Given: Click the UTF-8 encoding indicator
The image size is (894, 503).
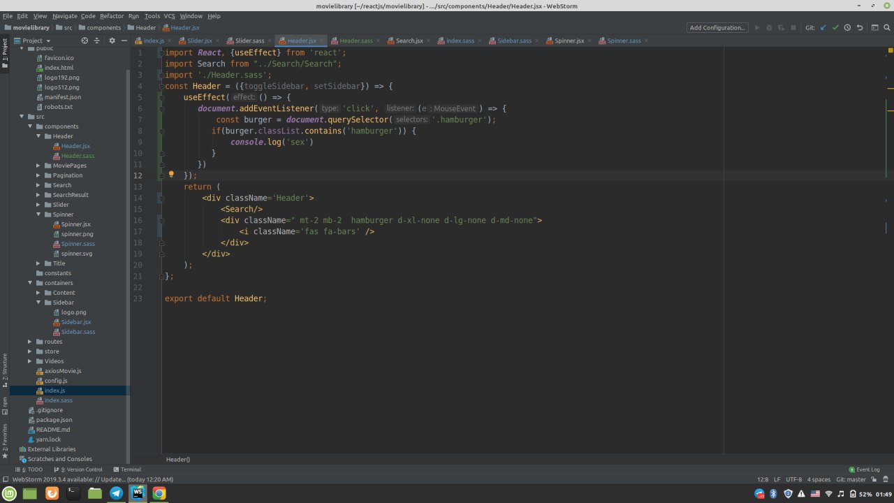Looking at the screenshot, I should click(794, 479).
